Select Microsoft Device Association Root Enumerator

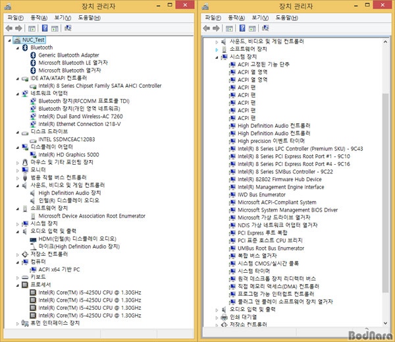92,216
